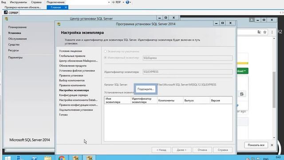Click the Правила установки step

(71, 76)
